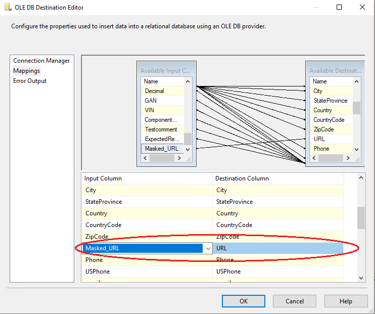375x314 pixels.
Task: Open the Connection Manager page
Action: tap(41, 61)
